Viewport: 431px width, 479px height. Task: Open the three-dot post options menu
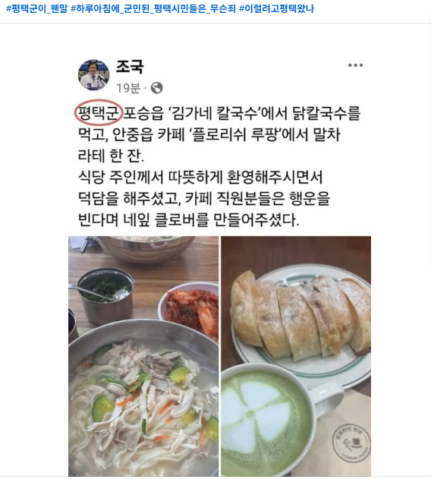click(x=355, y=65)
